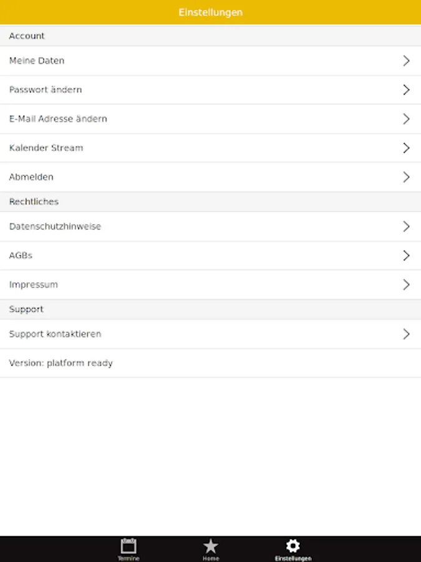Viewport: 421px width, 562px height.
Task: Open Meine Daten settings entry
Action: tap(37, 61)
